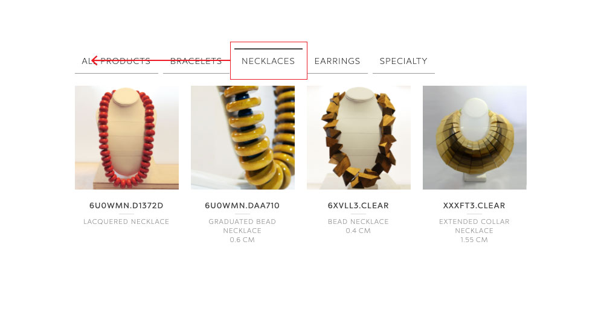The width and height of the screenshot is (604, 329).
Task: Open the red lacquered necklace photo
Action: 127,138
